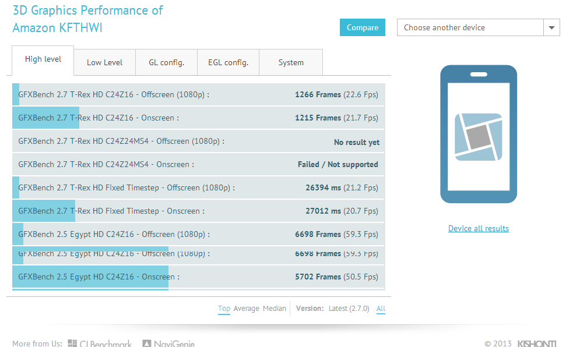Open the CL Benchmark logo link

[100, 344]
